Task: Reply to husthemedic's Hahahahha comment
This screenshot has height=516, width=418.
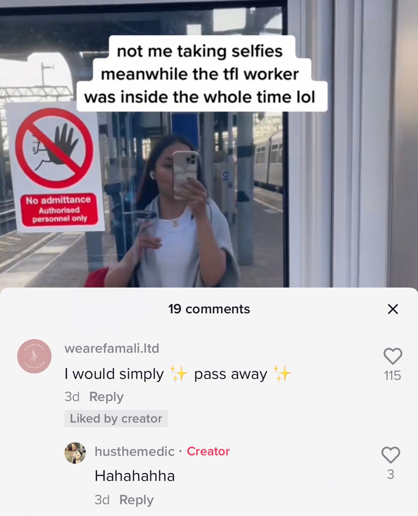Action: [136, 500]
